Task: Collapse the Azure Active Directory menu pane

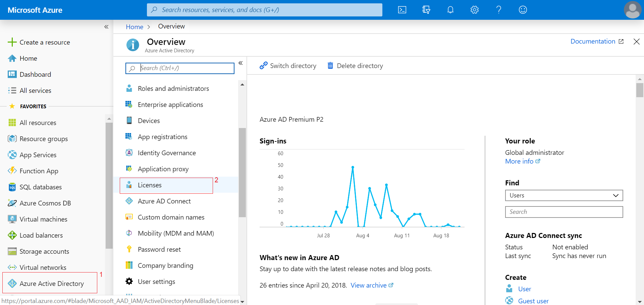Action: (240, 63)
